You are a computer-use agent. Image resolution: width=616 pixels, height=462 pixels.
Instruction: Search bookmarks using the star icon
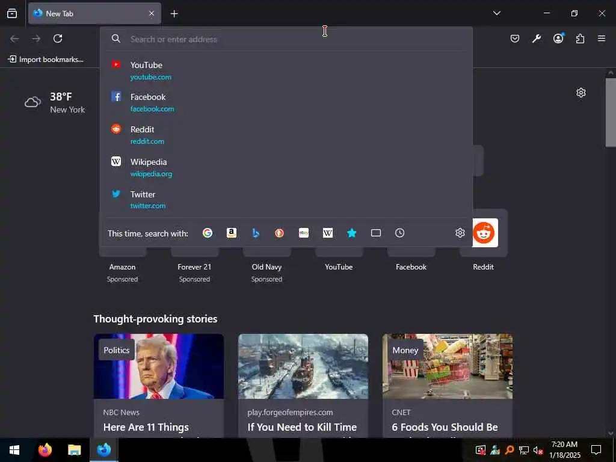point(351,233)
